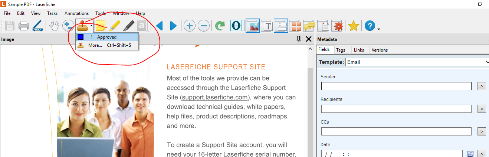Click the Recipients input field
Screen dimensions: 489x157
[x=396, y=109]
